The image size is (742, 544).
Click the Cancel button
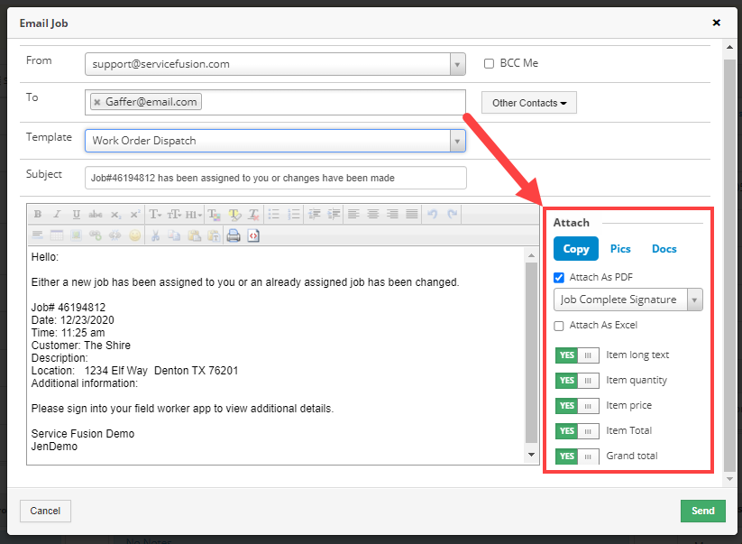(45, 511)
